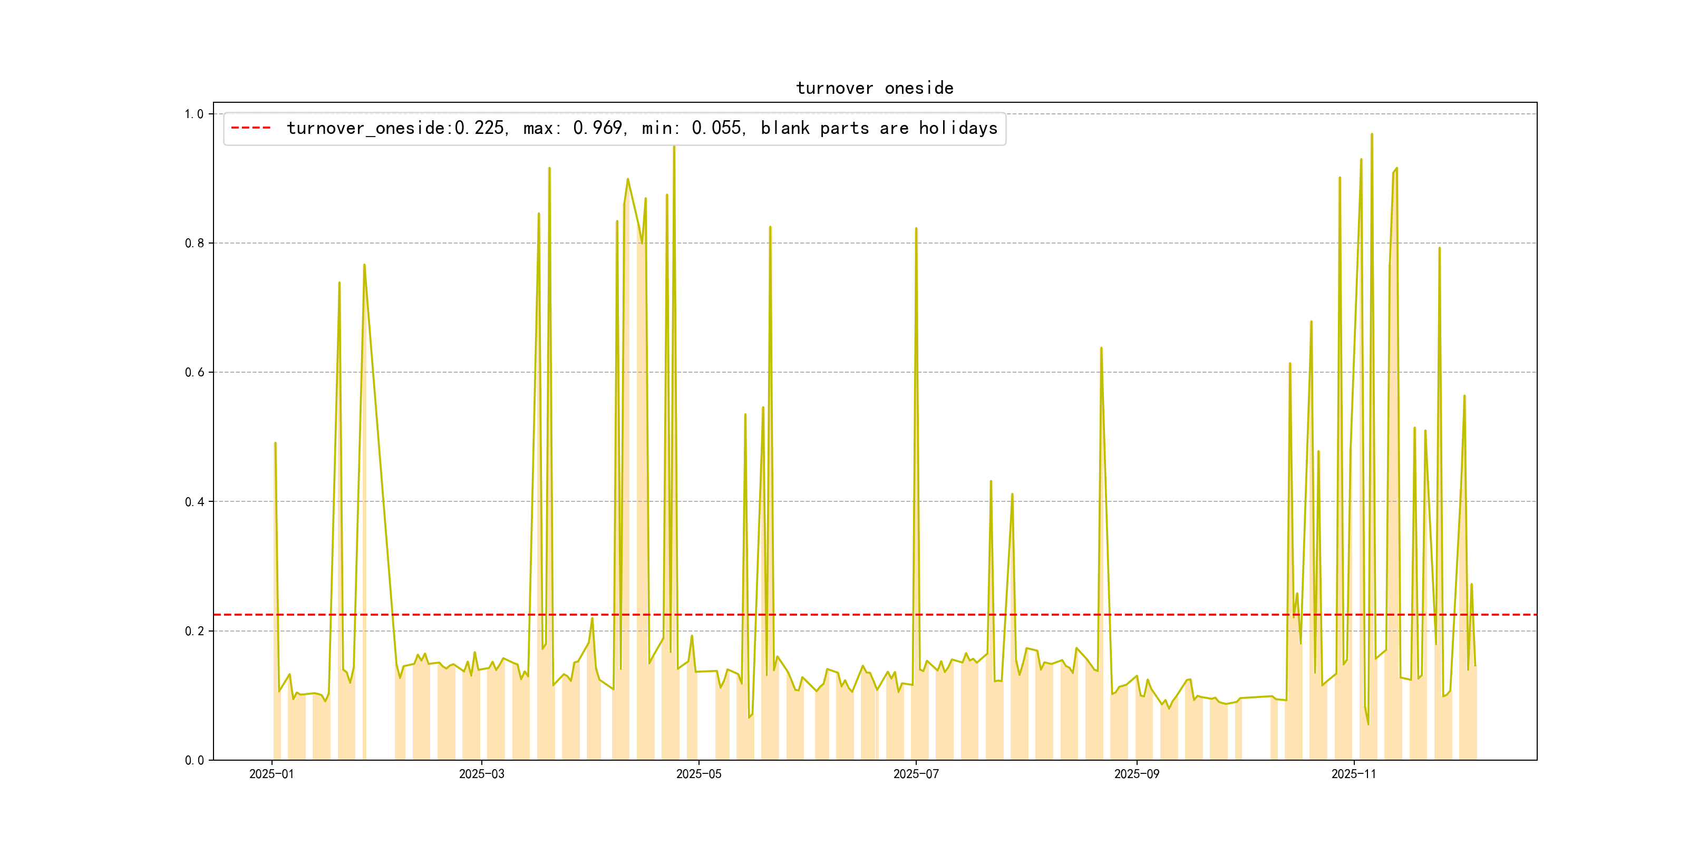Click the y-axis label 0.6
Screen dimensions: 1708x854
(x=193, y=373)
